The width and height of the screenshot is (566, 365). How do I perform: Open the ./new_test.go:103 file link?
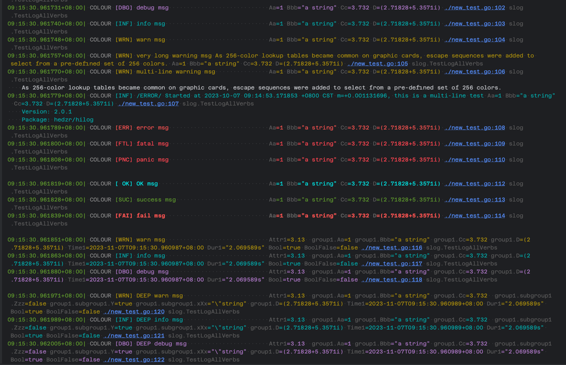[475, 24]
